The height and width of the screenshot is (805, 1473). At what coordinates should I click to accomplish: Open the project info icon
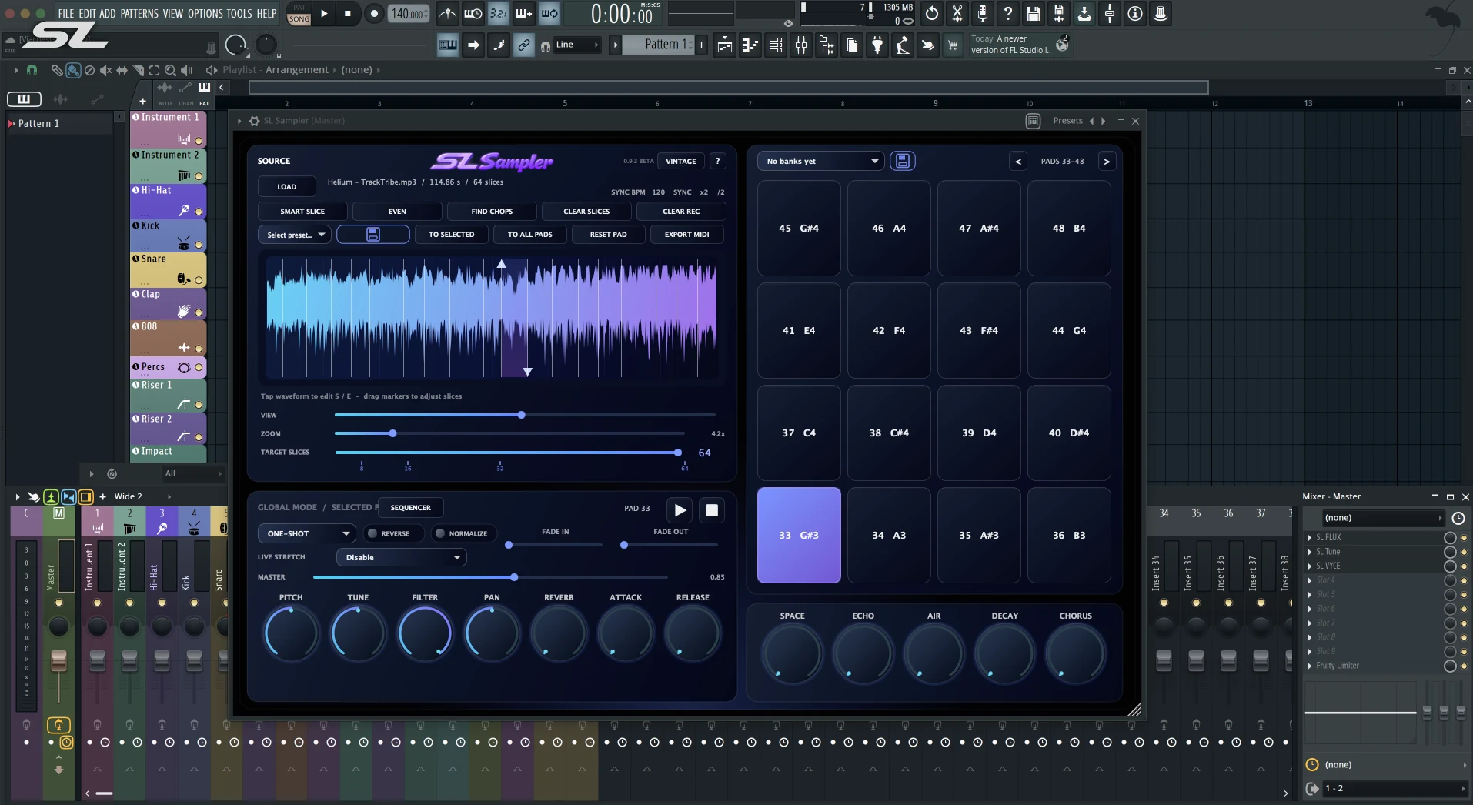1135,13
